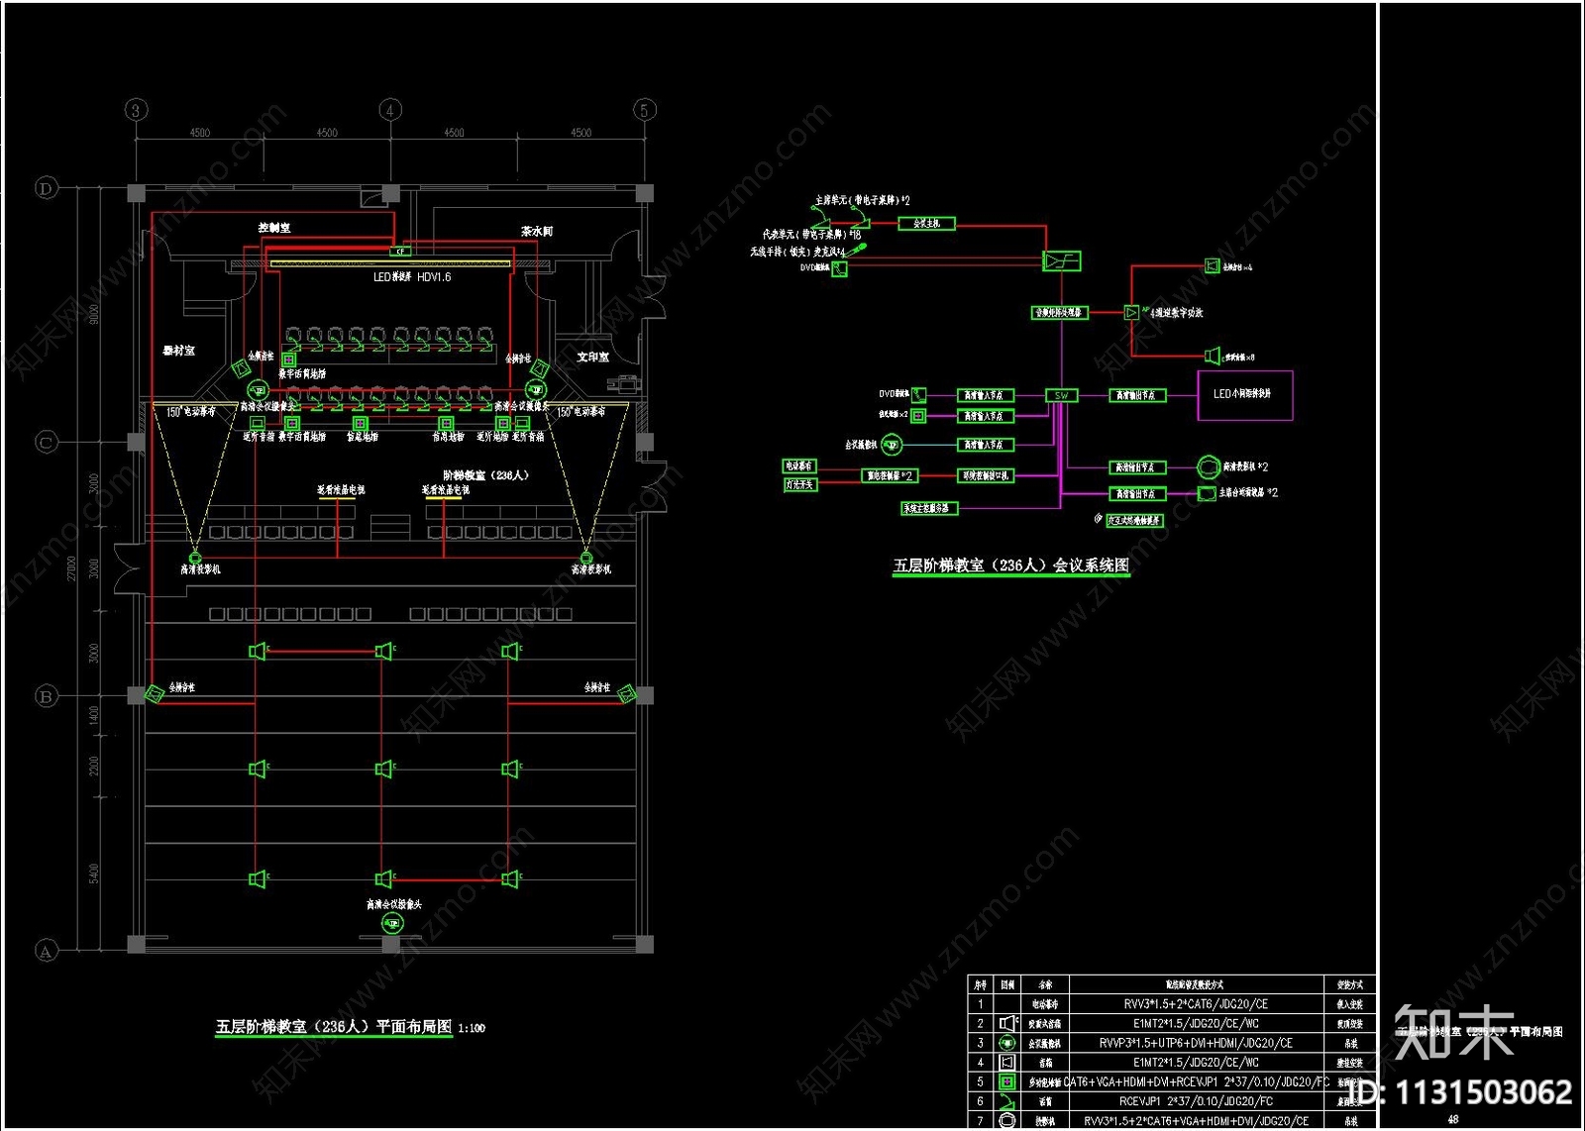Screen dimensions: 1585x1131
Task: Select the LED小间距拼接屏 magenta box
Action: coord(1245,395)
